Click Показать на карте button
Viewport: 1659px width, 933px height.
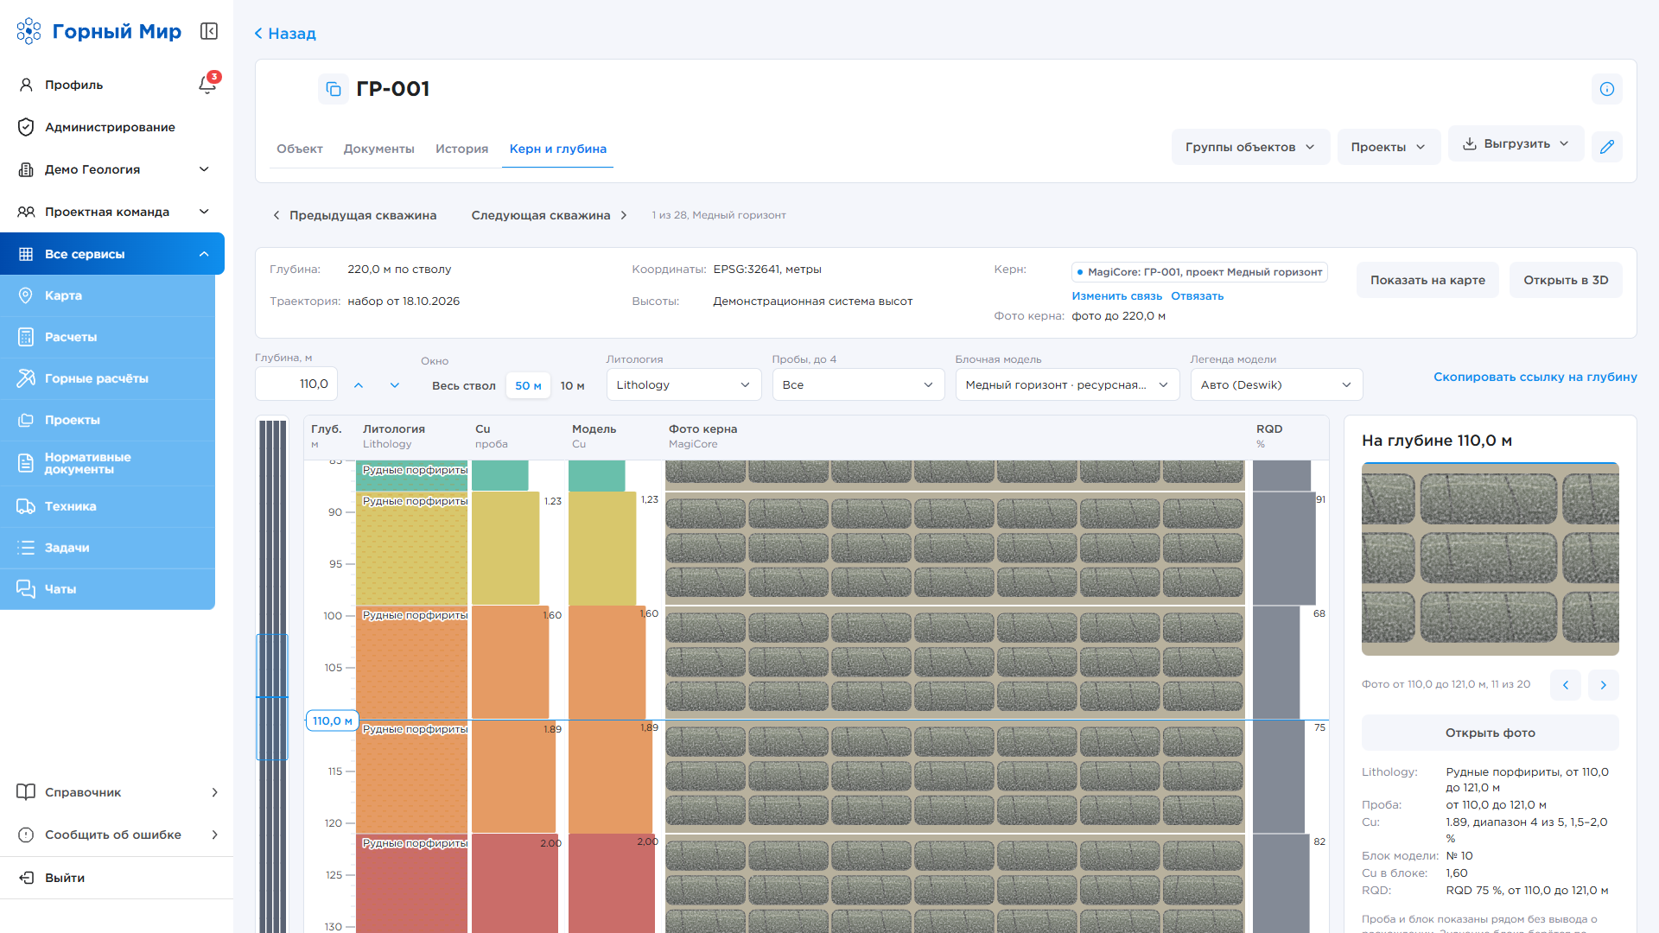[1427, 280]
